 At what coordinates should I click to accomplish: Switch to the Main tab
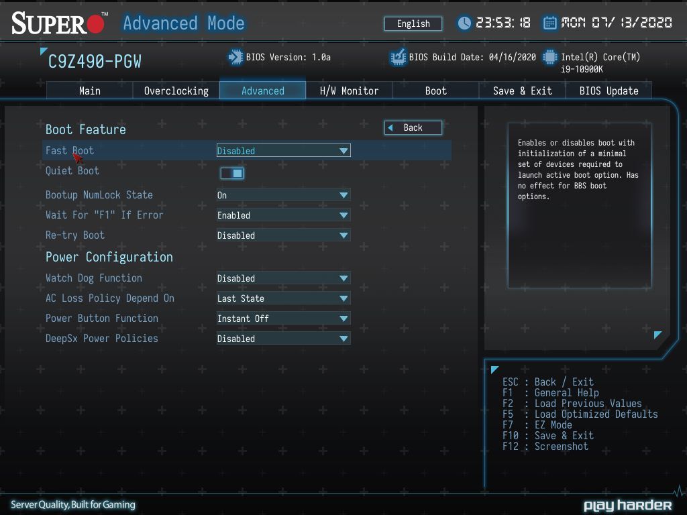[89, 91]
